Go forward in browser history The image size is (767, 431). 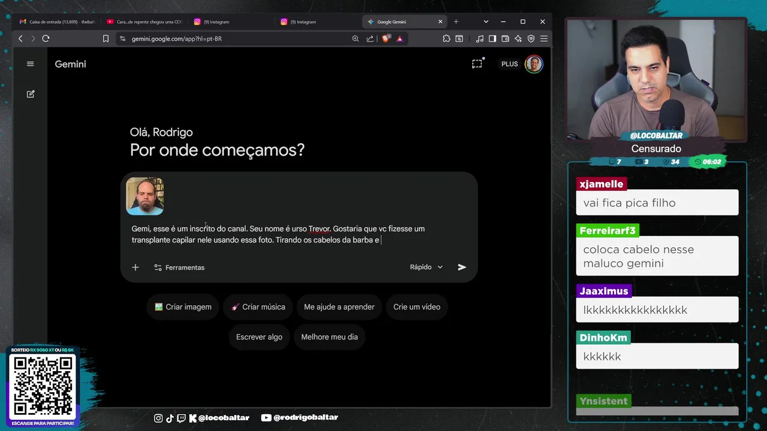(x=33, y=38)
